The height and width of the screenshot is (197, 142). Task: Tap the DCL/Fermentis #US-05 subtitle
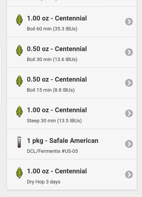coord(53,151)
